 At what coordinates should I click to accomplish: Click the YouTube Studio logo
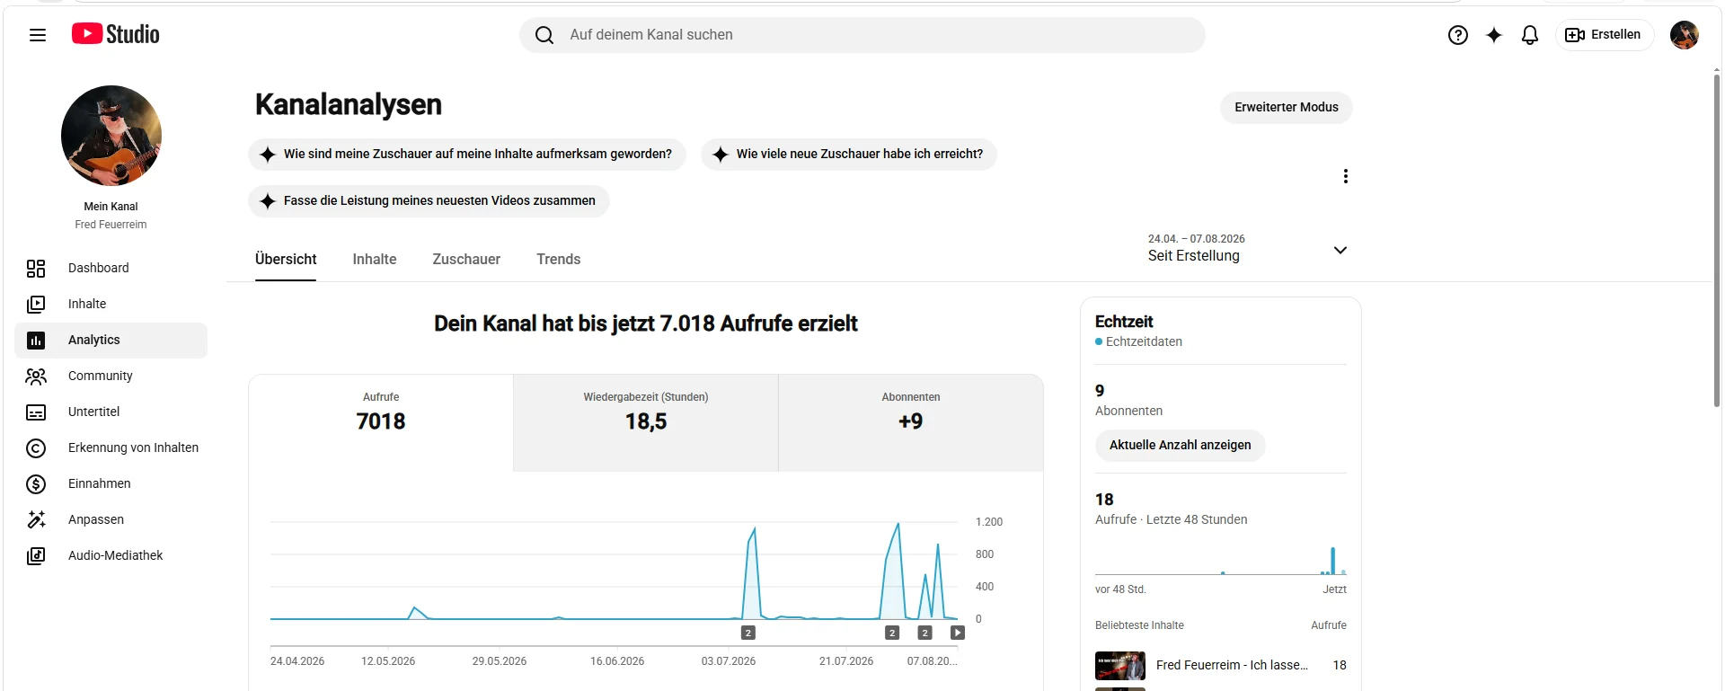(x=116, y=34)
